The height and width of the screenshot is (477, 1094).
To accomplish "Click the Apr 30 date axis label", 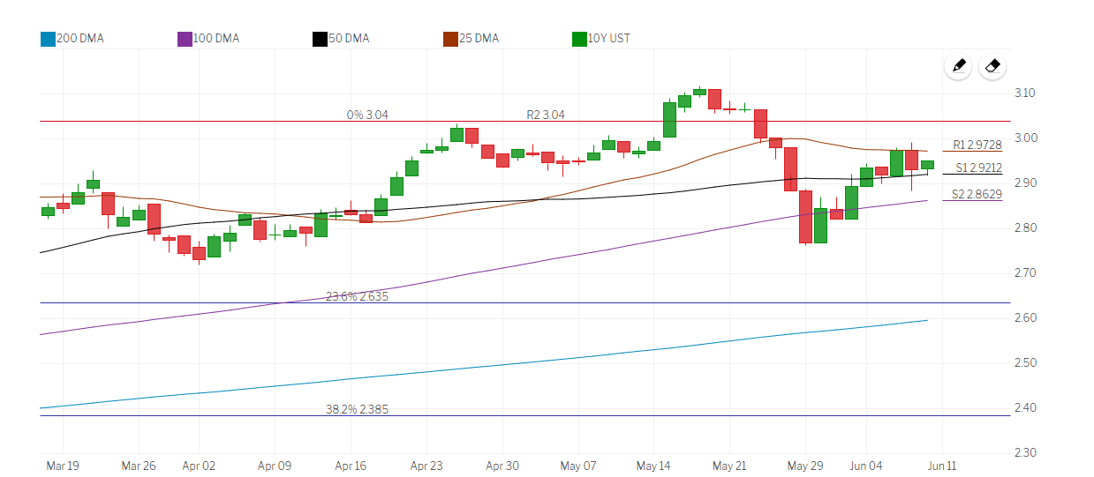I will 502,465.
